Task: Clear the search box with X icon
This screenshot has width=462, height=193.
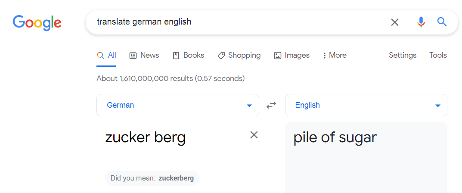Action: [394, 22]
